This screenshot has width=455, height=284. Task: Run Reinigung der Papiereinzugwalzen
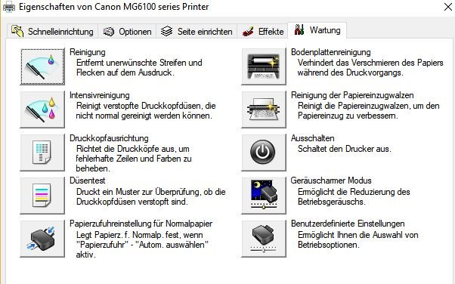264,110
